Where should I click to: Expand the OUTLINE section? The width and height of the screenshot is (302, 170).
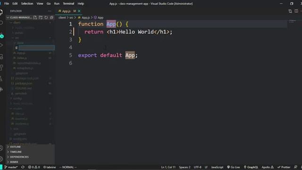pos(30,147)
